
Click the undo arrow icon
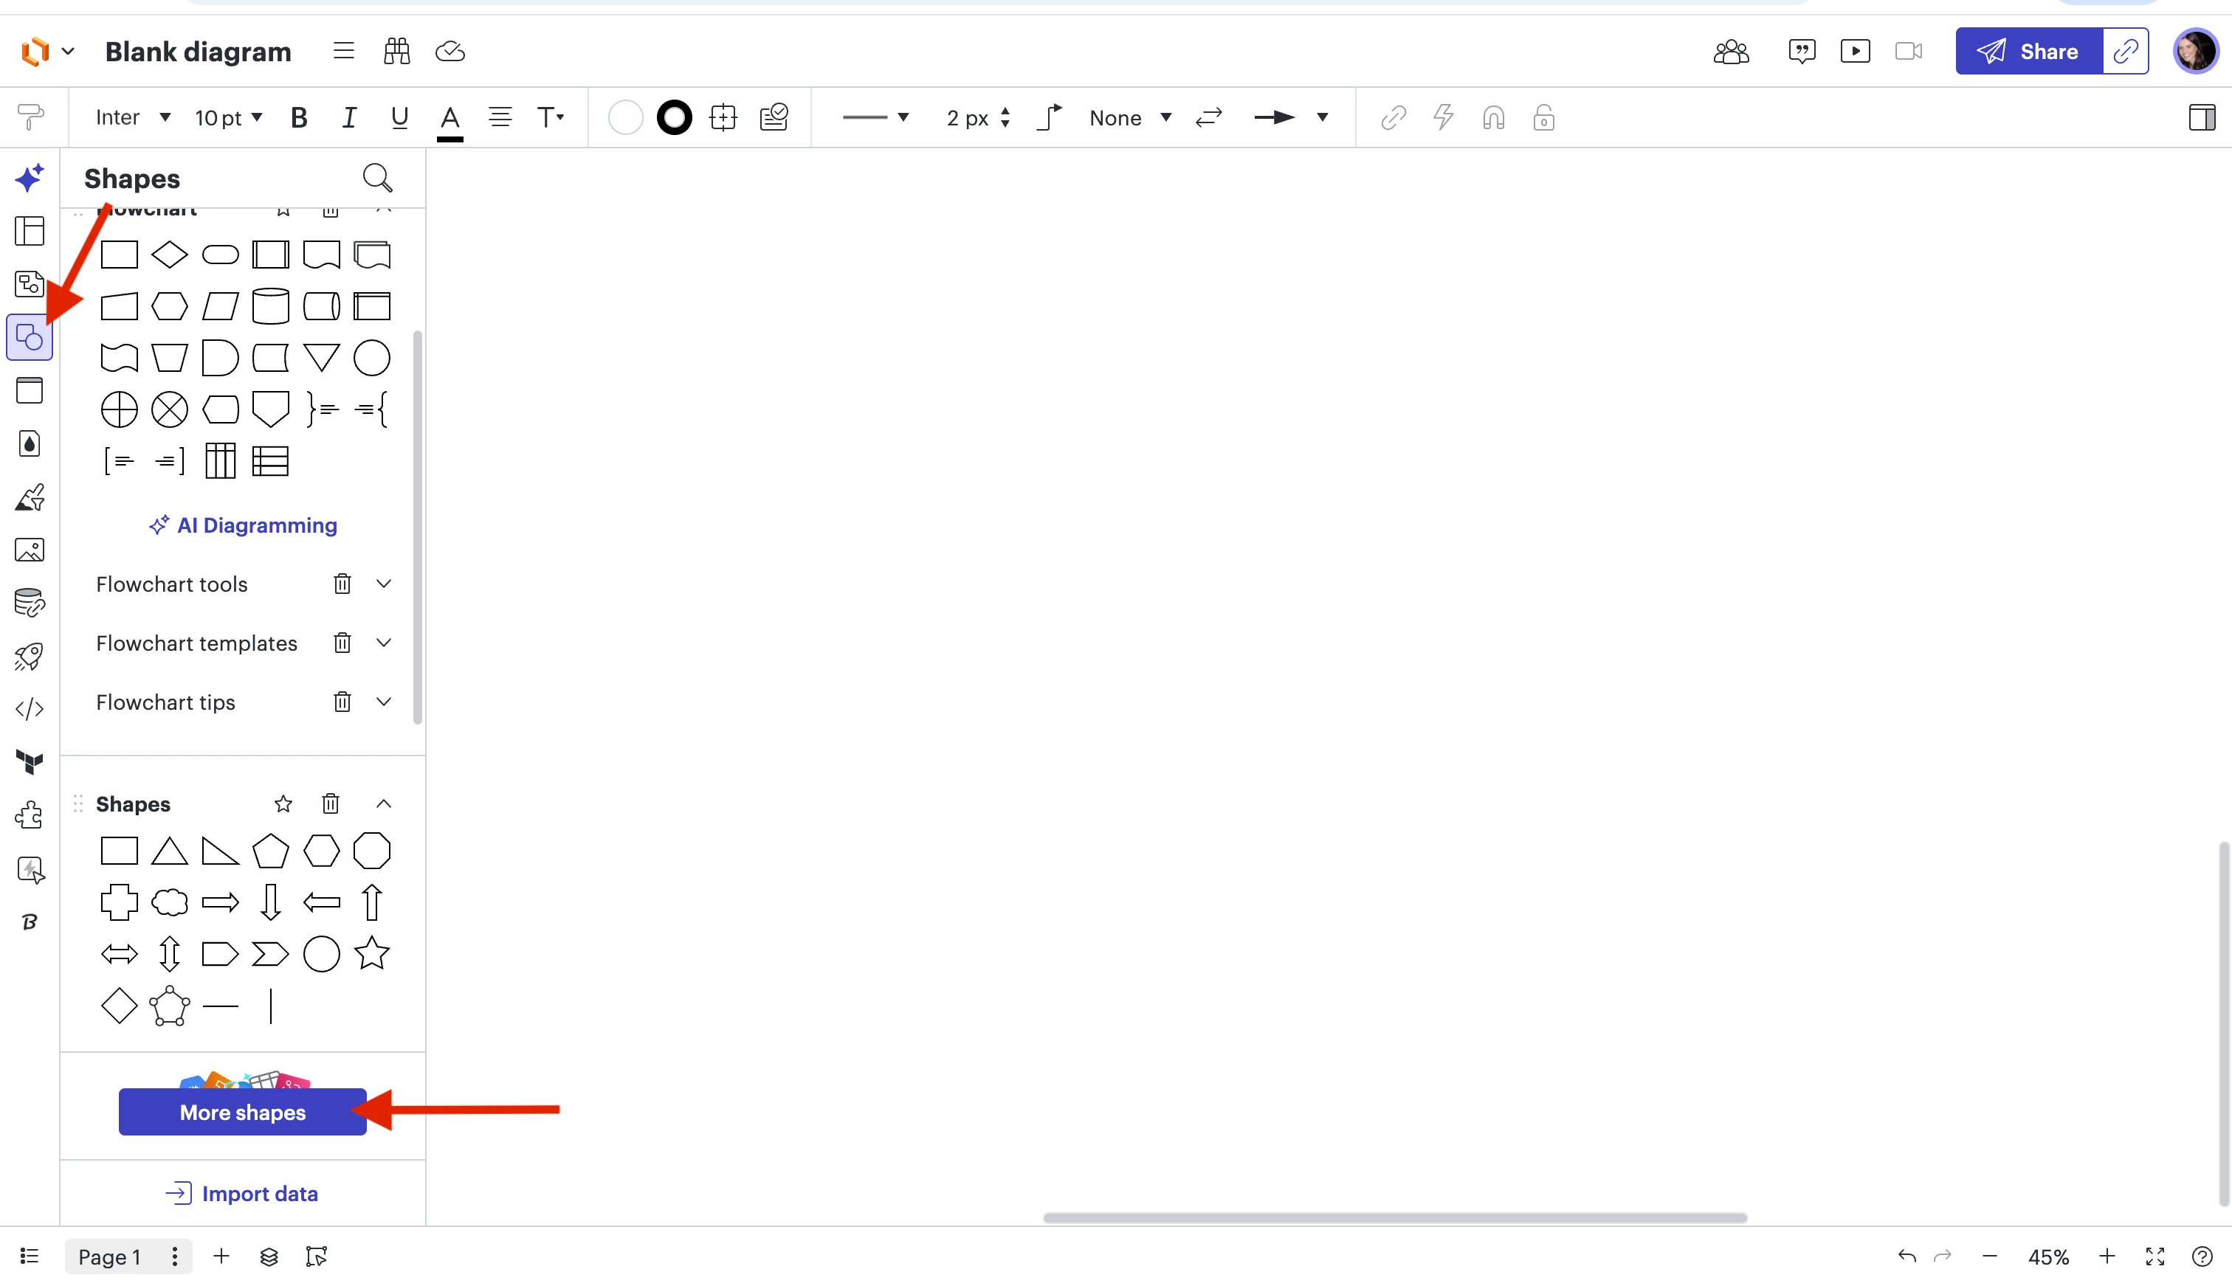coord(1906,1256)
